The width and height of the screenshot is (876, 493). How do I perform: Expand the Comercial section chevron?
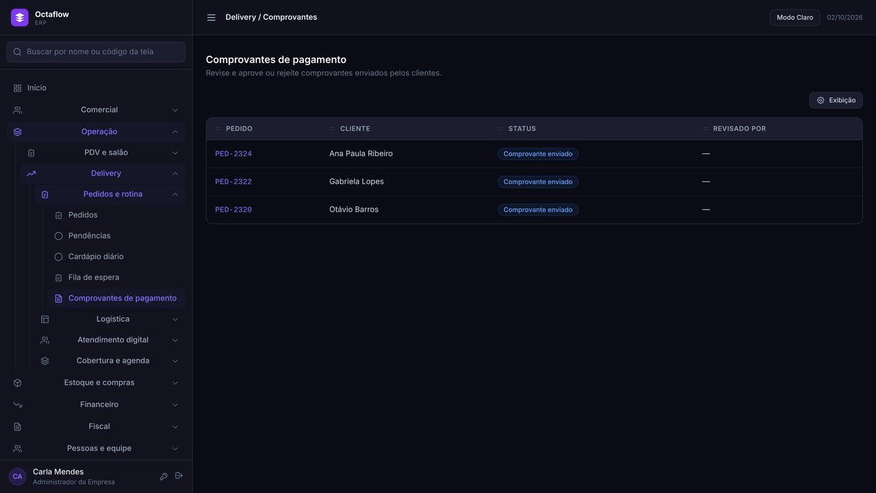tap(175, 110)
